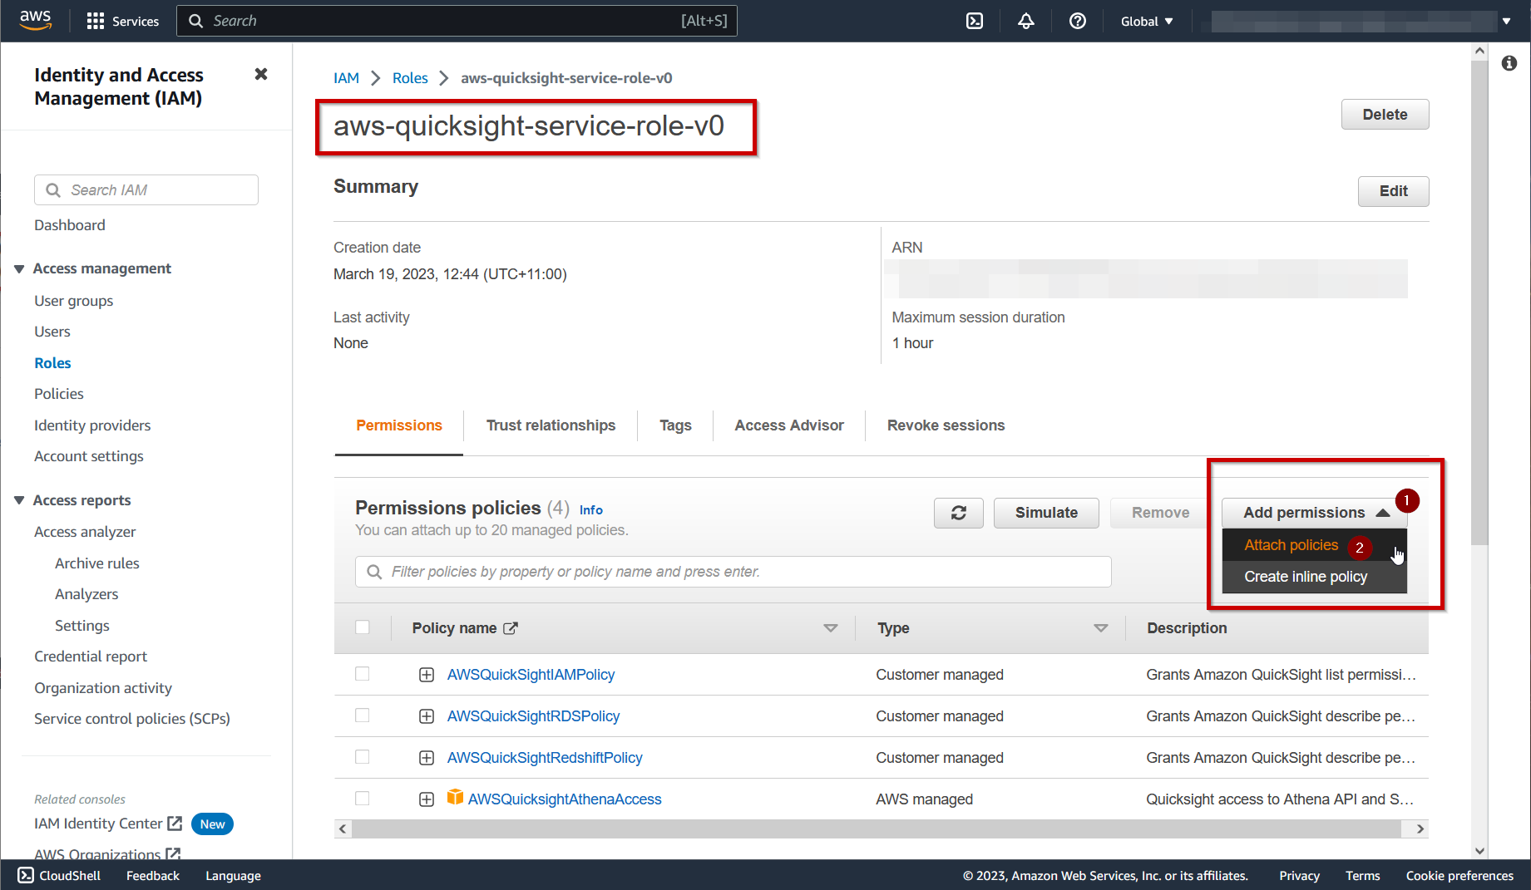Close the IAM navigation panel

click(x=261, y=74)
